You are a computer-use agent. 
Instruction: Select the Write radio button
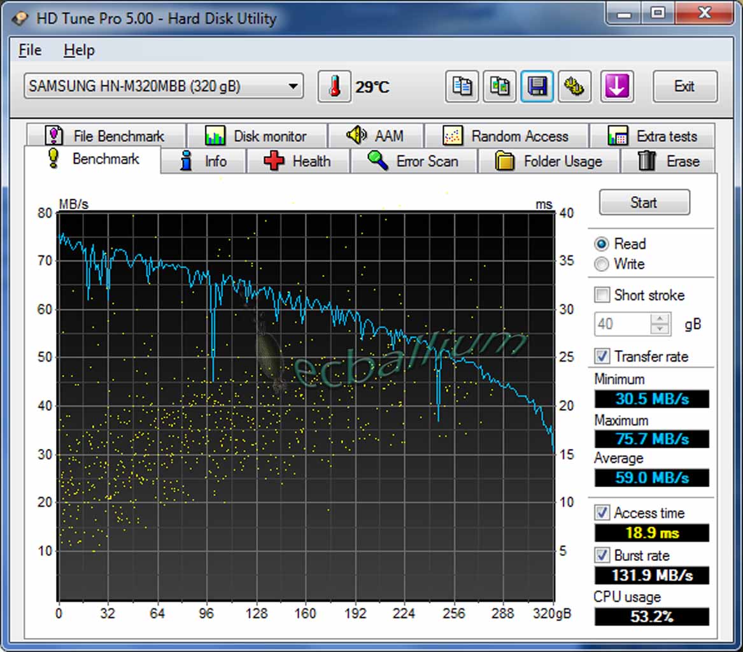click(x=602, y=264)
